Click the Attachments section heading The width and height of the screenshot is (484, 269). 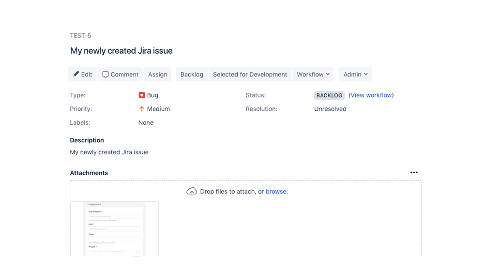pos(89,173)
